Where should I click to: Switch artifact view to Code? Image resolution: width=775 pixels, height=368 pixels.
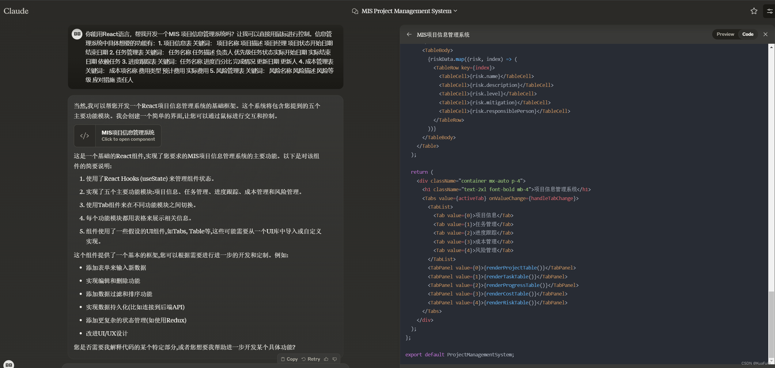pos(747,34)
